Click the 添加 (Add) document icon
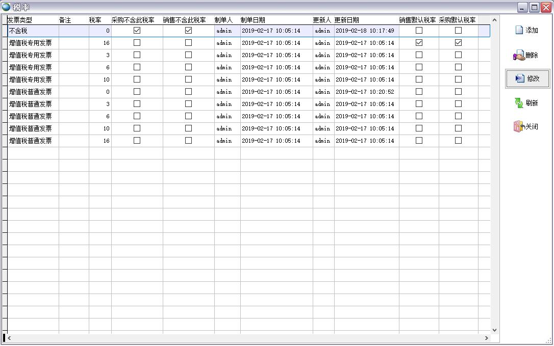Screen dimensions: 554x346 [519, 30]
